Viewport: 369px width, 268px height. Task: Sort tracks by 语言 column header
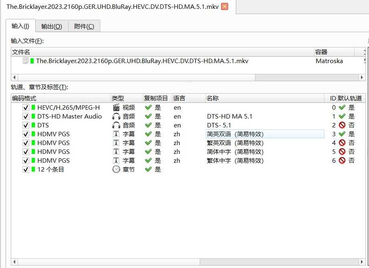(x=189, y=98)
